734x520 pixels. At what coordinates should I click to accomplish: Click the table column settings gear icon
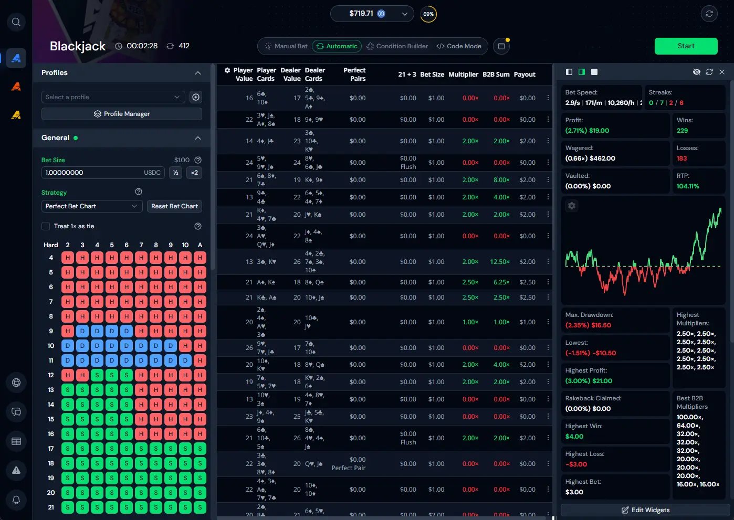227,70
